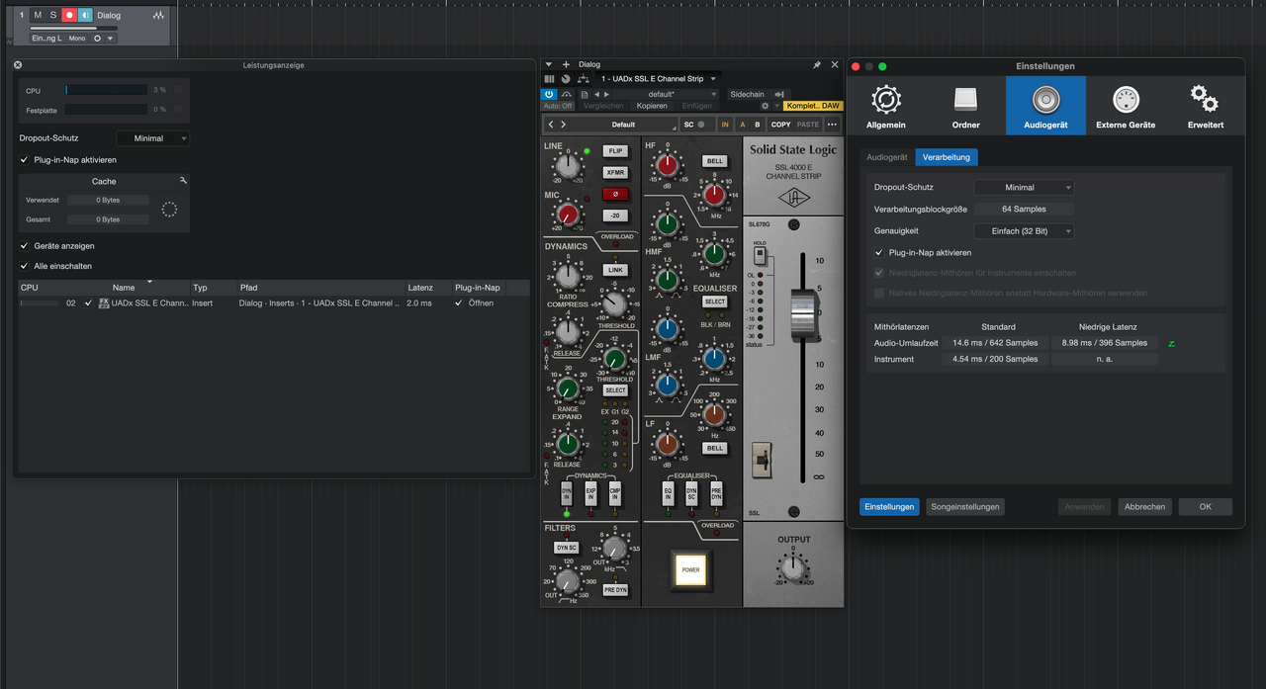
Task: Pin the Dialog plug-in window
Action: 817,64
